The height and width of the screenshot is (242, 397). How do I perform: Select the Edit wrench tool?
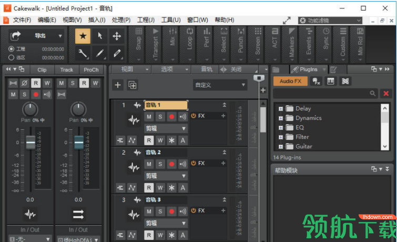[x=83, y=53]
